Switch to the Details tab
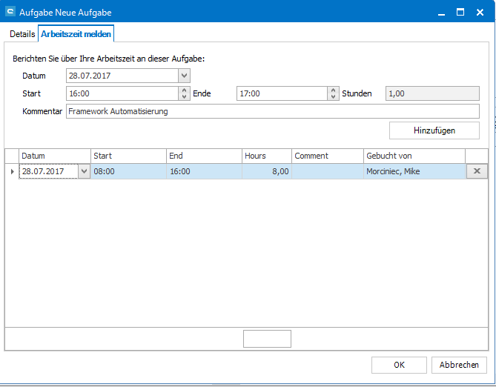This screenshot has width=496, height=387. [22, 34]
